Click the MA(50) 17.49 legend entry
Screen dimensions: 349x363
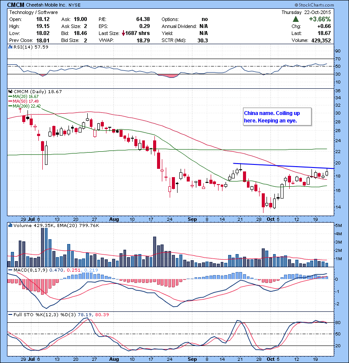(x=24, y=101)
